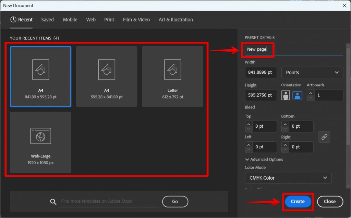Increase the Artboards count with the up arrow
Screen dimensions: 351x218
310,93
